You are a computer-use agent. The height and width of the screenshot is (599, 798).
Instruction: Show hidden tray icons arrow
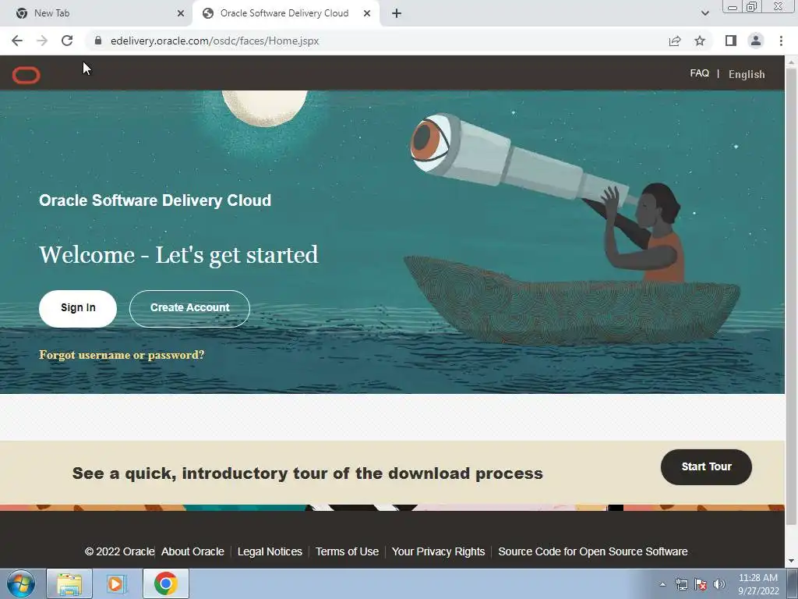coord(662,584)
